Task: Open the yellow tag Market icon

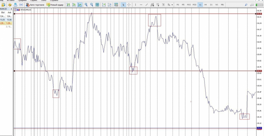Action: click(10, 5)
